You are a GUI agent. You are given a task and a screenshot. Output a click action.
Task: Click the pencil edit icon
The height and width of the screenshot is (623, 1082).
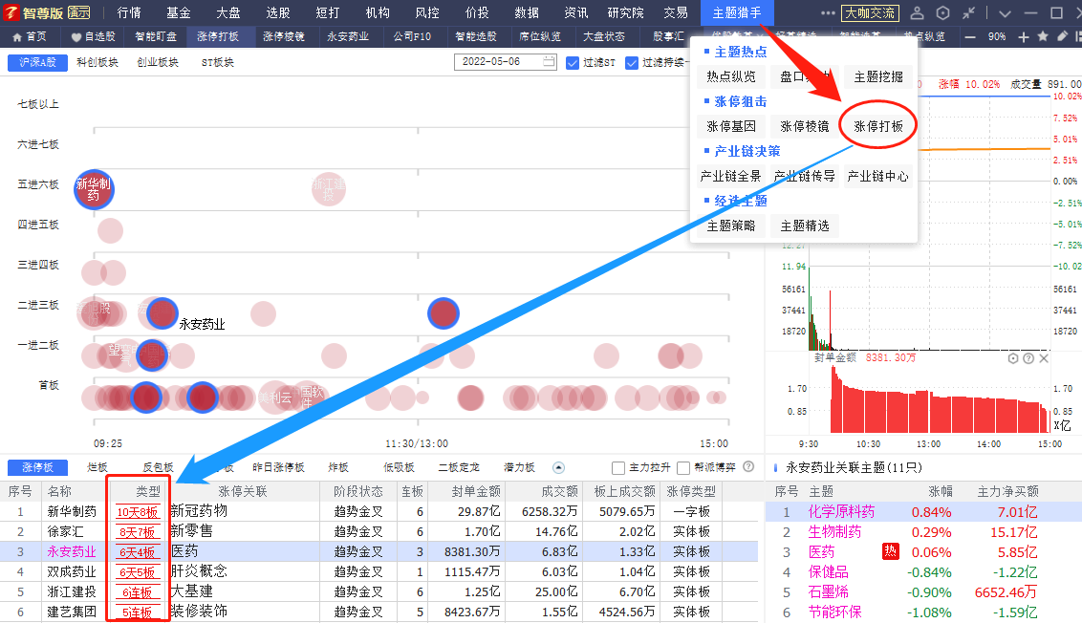(x=1063, y=36)
